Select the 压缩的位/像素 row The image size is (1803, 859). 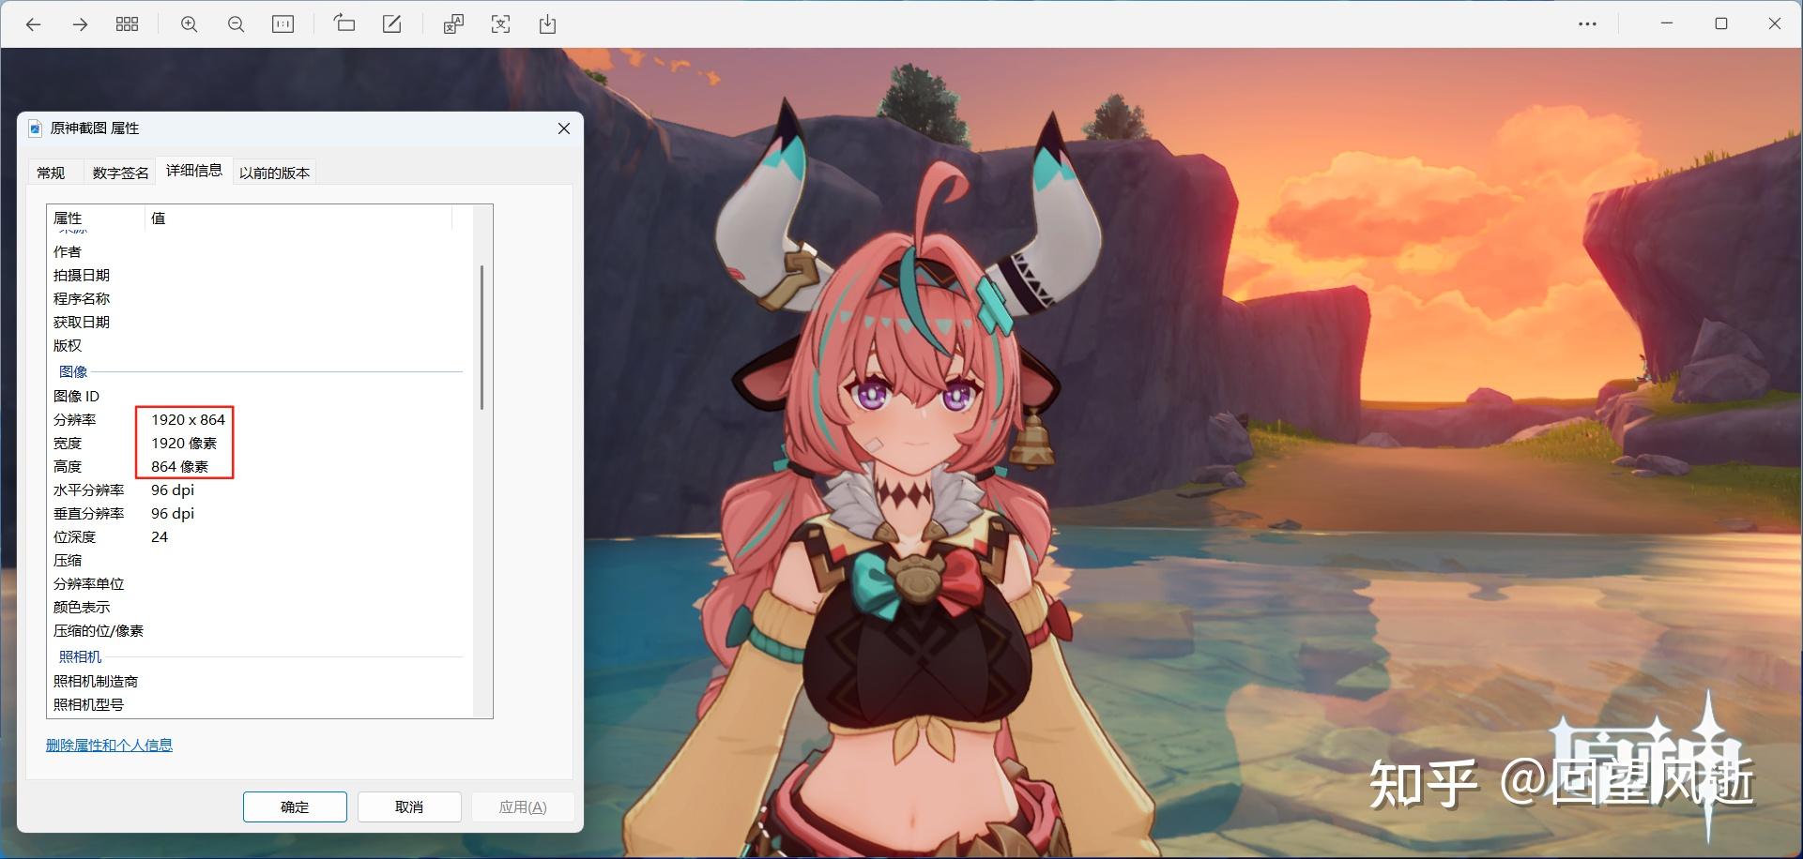click(x=260, y=630)
